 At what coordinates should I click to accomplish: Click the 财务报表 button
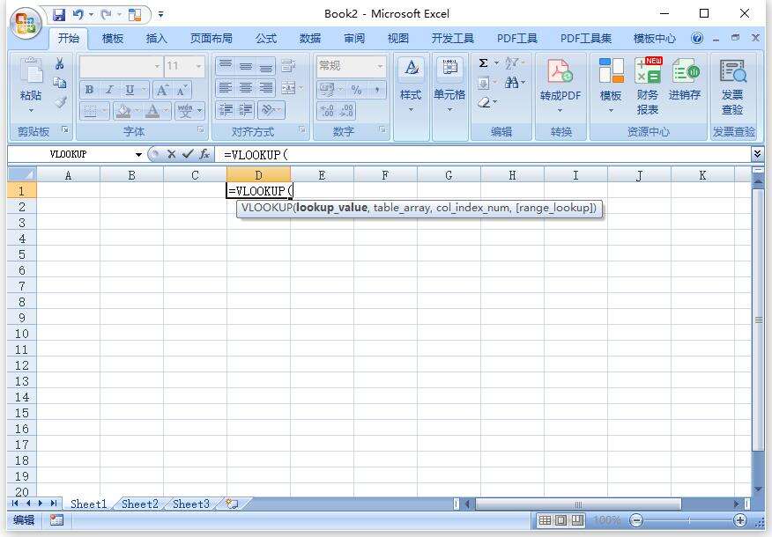tap(648, 86)
